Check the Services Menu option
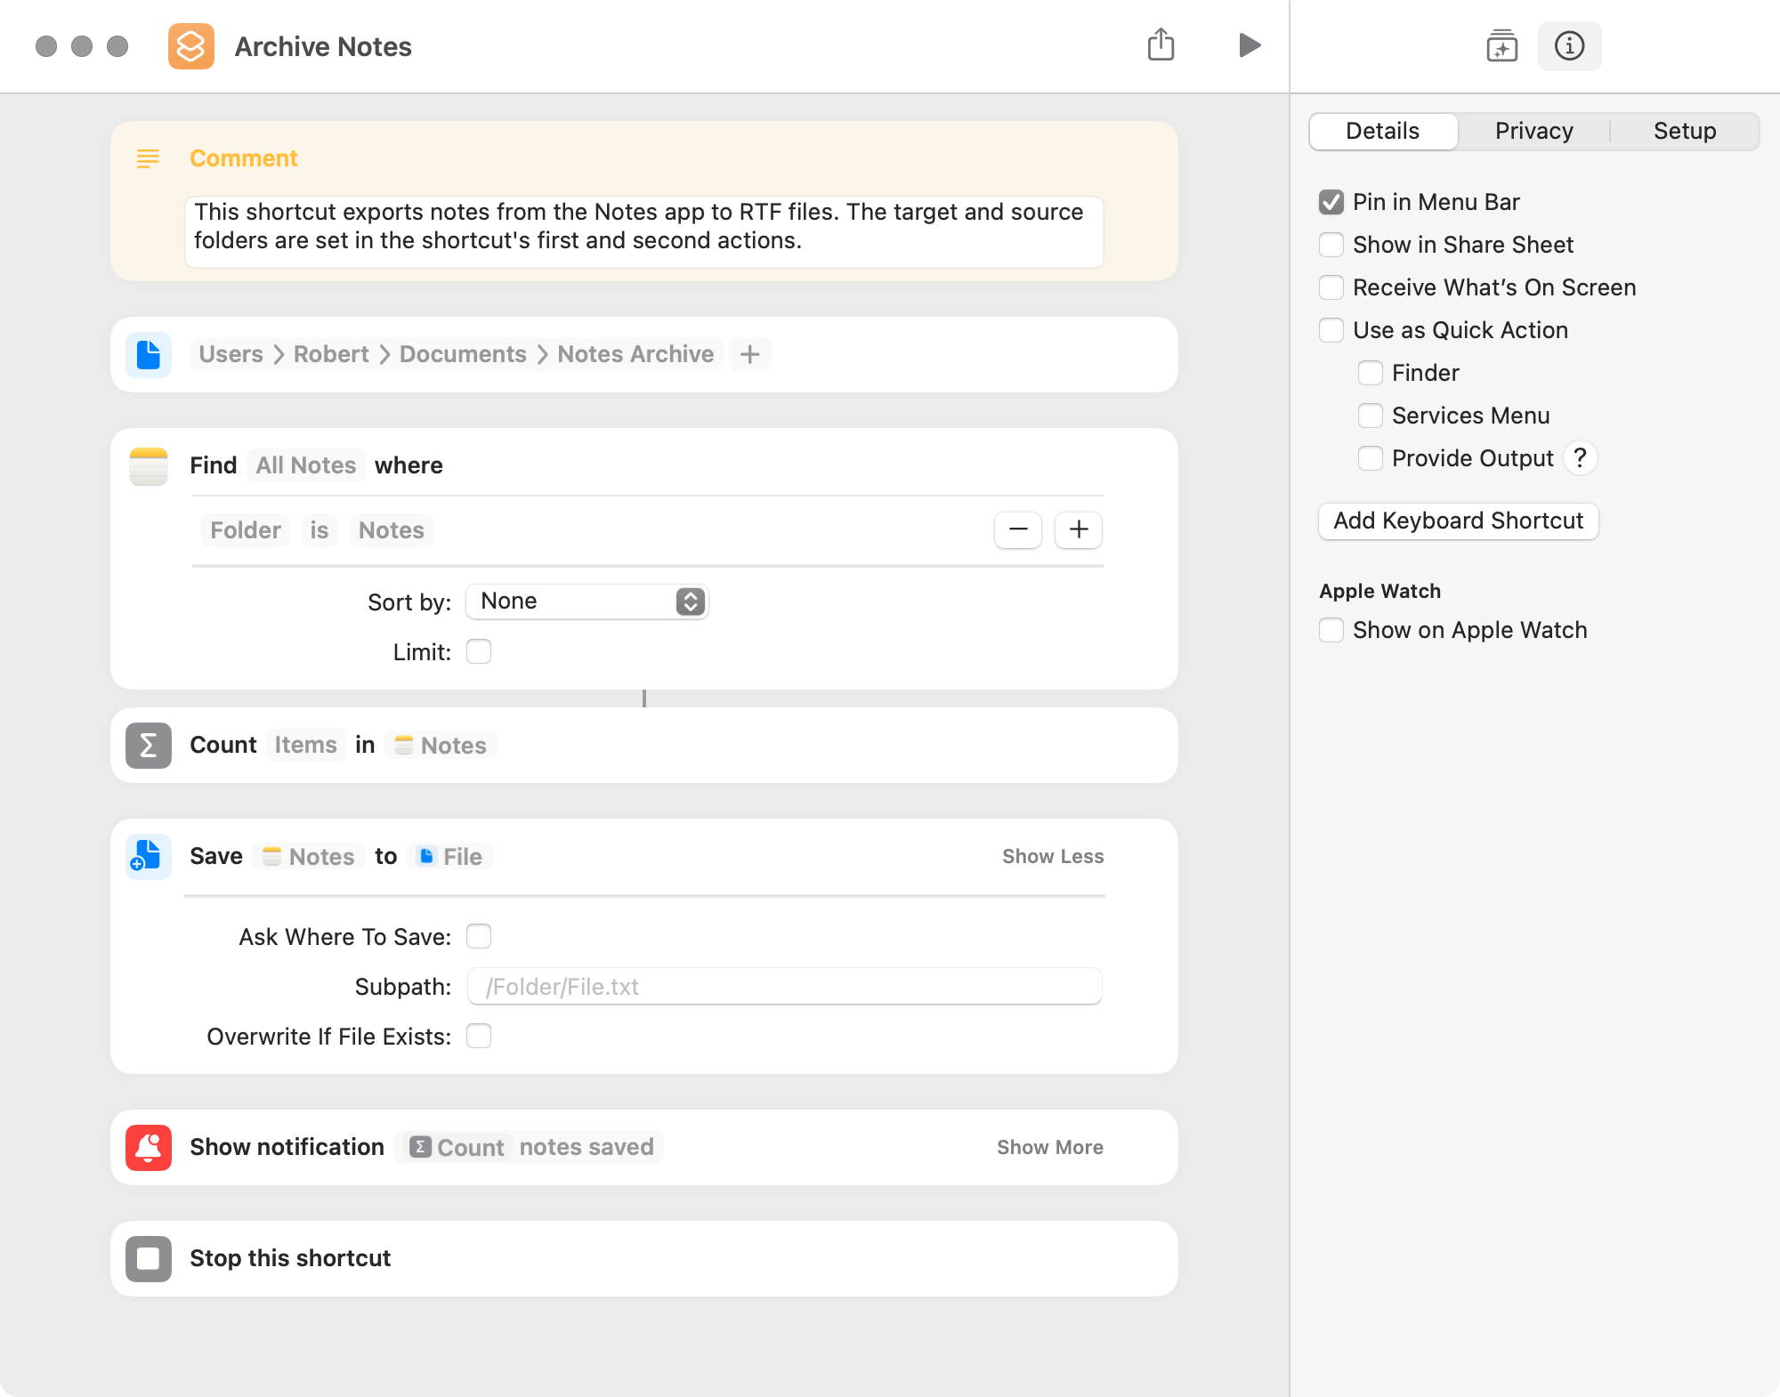The height and width of the screenshot is (1397, 1780). tap(1371, 416)
